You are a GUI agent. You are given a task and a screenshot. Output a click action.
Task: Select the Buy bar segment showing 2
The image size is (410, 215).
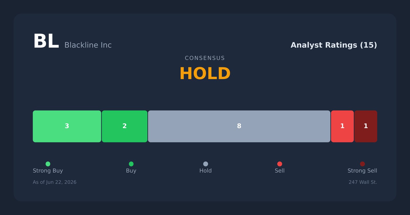125,126
